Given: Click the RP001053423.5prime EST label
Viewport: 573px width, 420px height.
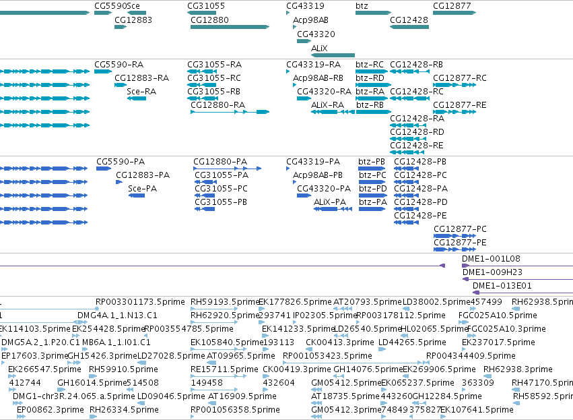Looking at the screenshot, I should click(327, 355).
